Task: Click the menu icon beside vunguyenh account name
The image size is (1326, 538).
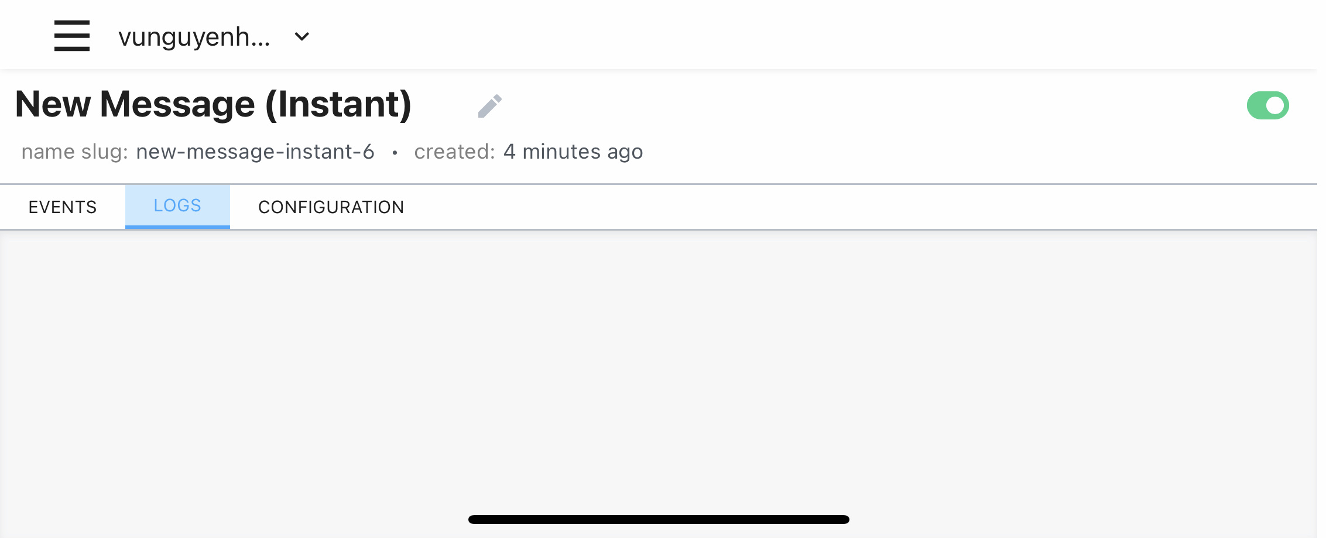Action: [x=72, y=35]
